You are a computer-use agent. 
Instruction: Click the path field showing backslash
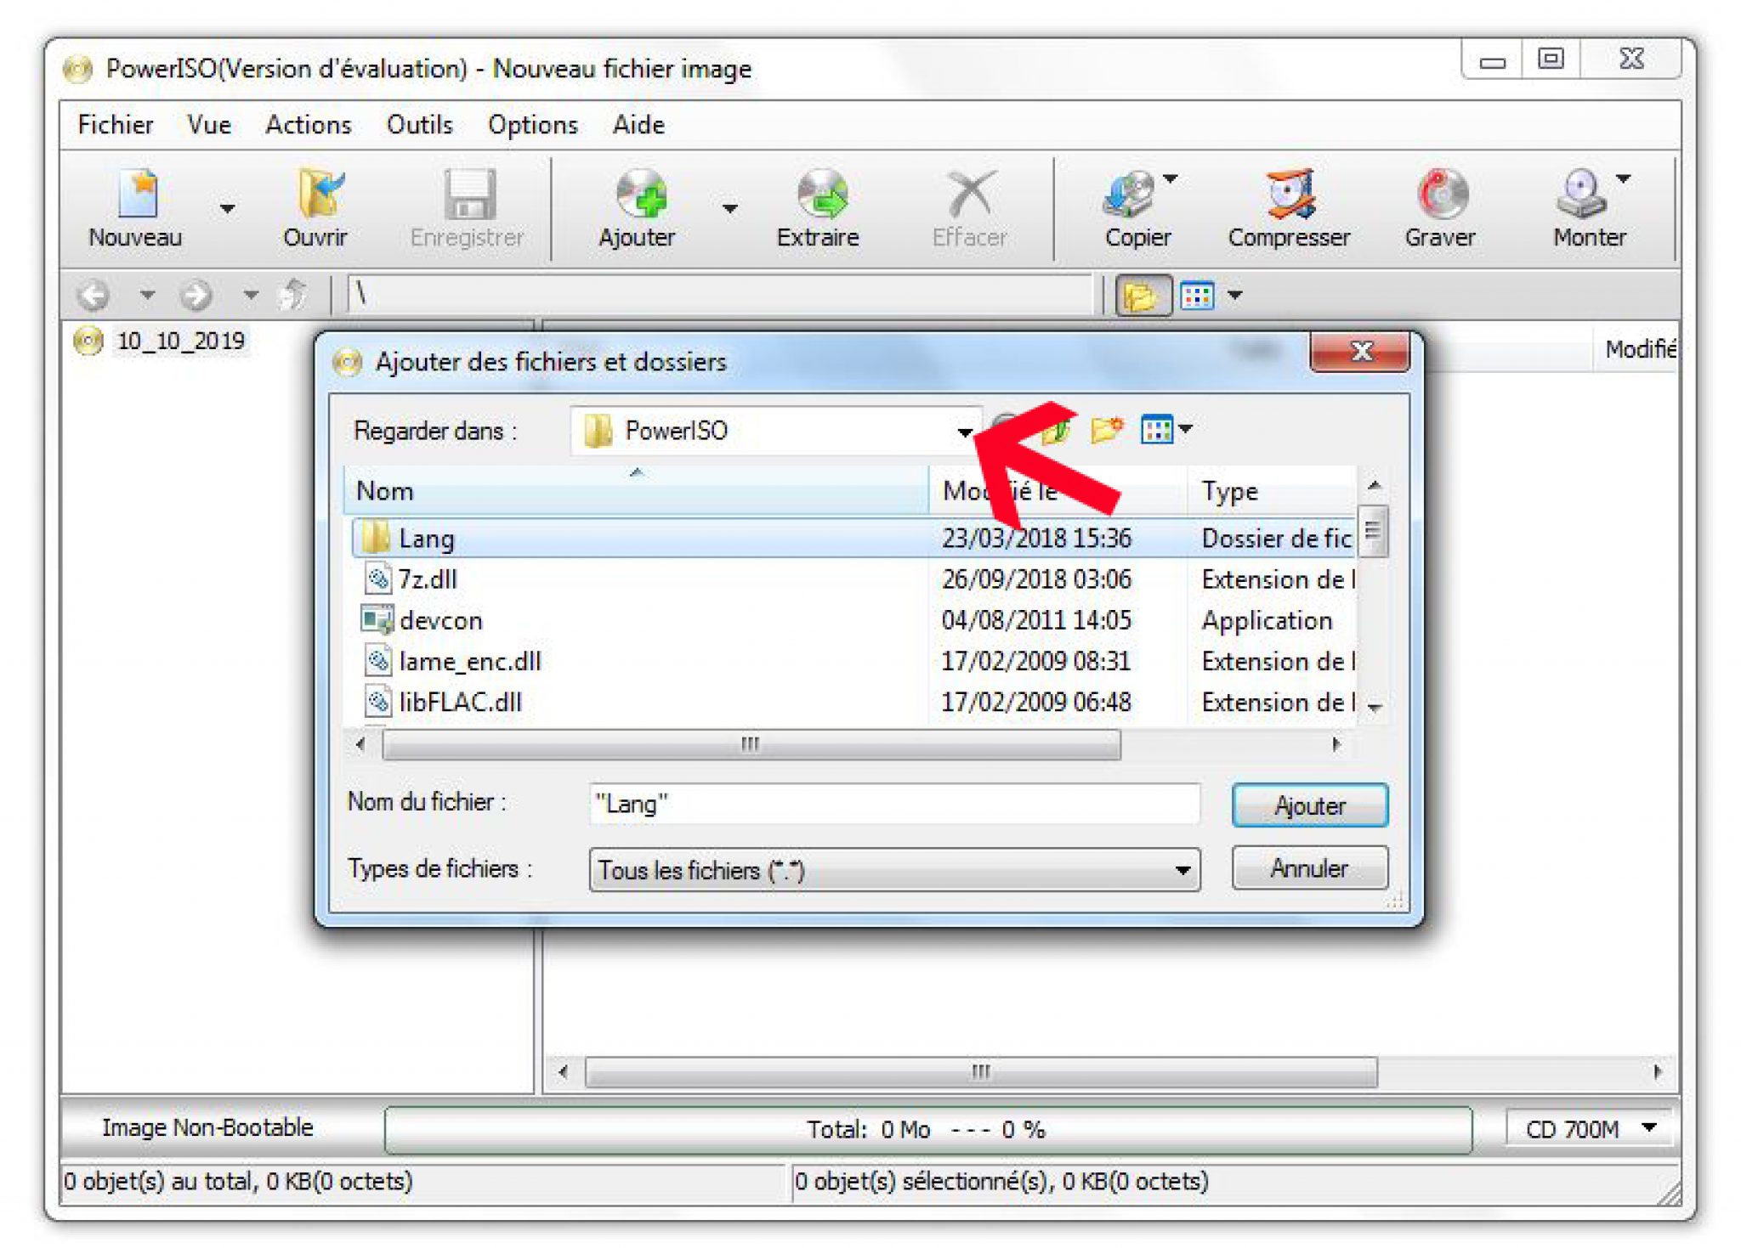(x=720, y=295)
